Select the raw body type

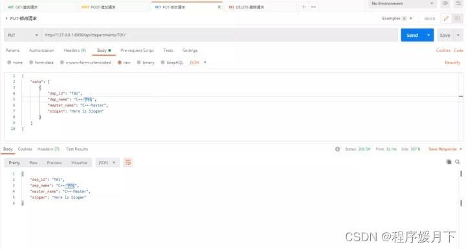click(x=124, y=62)
